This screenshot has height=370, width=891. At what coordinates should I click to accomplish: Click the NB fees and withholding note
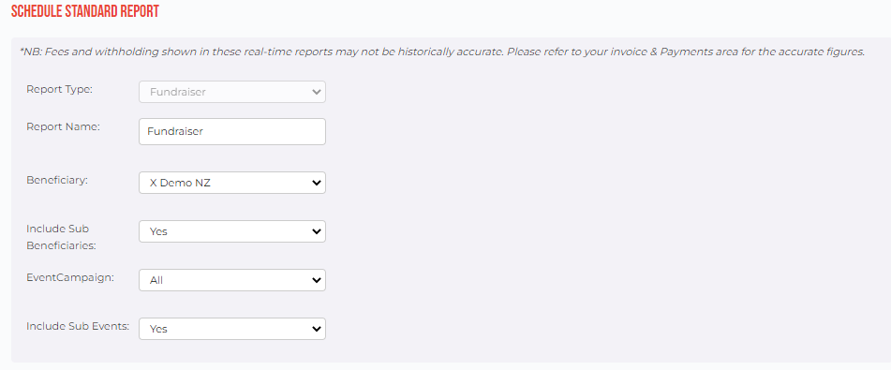[x=442, y=52]
